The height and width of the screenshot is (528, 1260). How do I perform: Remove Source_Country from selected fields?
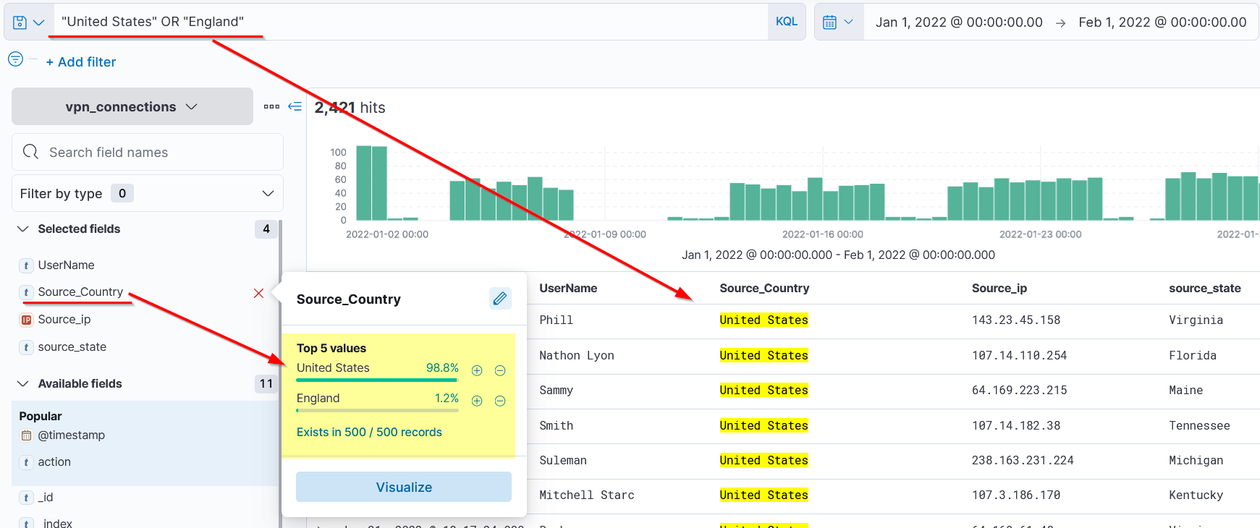(258, 293)
